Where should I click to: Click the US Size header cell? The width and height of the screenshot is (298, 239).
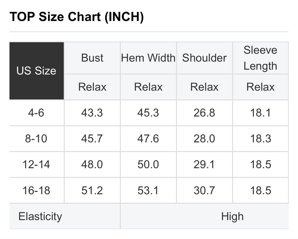pyautogui.click(x=36, y=71)
